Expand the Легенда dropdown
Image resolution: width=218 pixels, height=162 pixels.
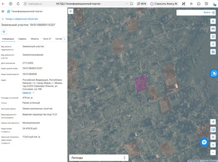(x=98, y=158)
